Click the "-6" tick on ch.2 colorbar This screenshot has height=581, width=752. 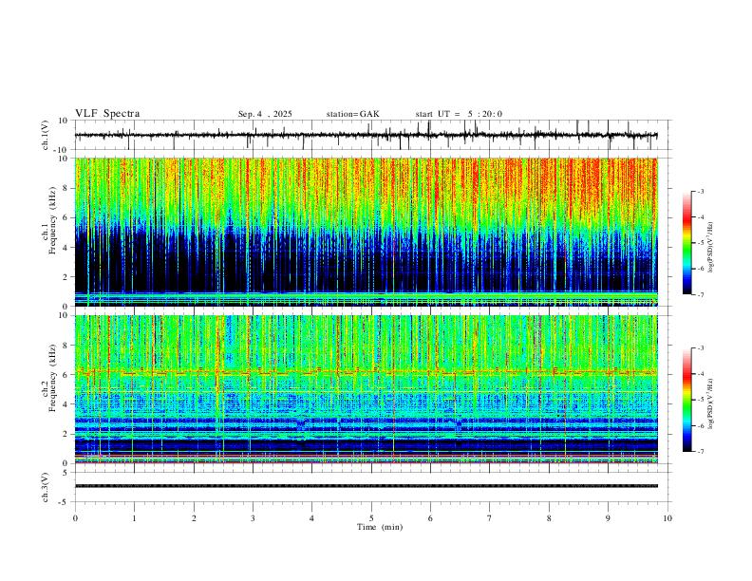tap(701, 425)
